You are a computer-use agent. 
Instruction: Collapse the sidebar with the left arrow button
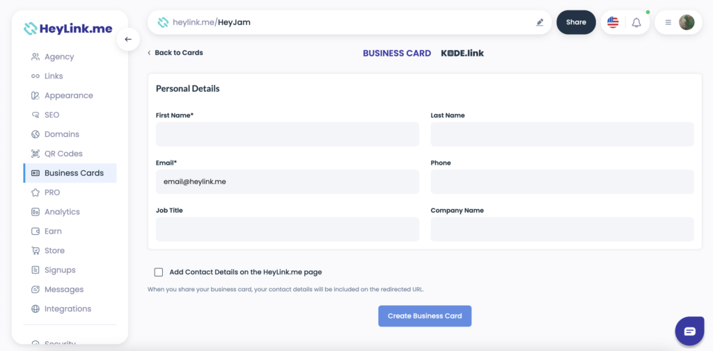coord(128,39)
